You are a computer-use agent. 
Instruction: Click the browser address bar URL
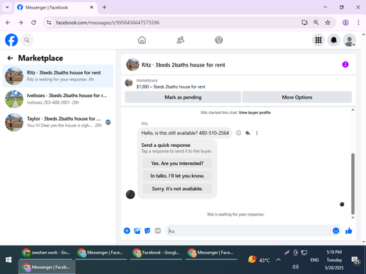108,23
